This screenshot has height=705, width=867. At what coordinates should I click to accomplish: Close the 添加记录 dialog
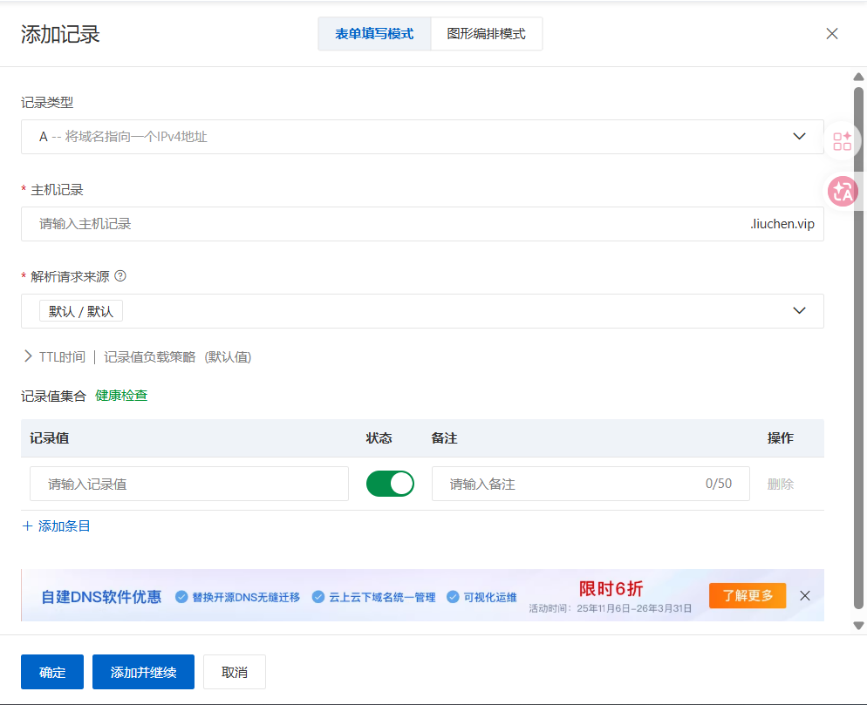pyautogui.click(x=831, y=33)
